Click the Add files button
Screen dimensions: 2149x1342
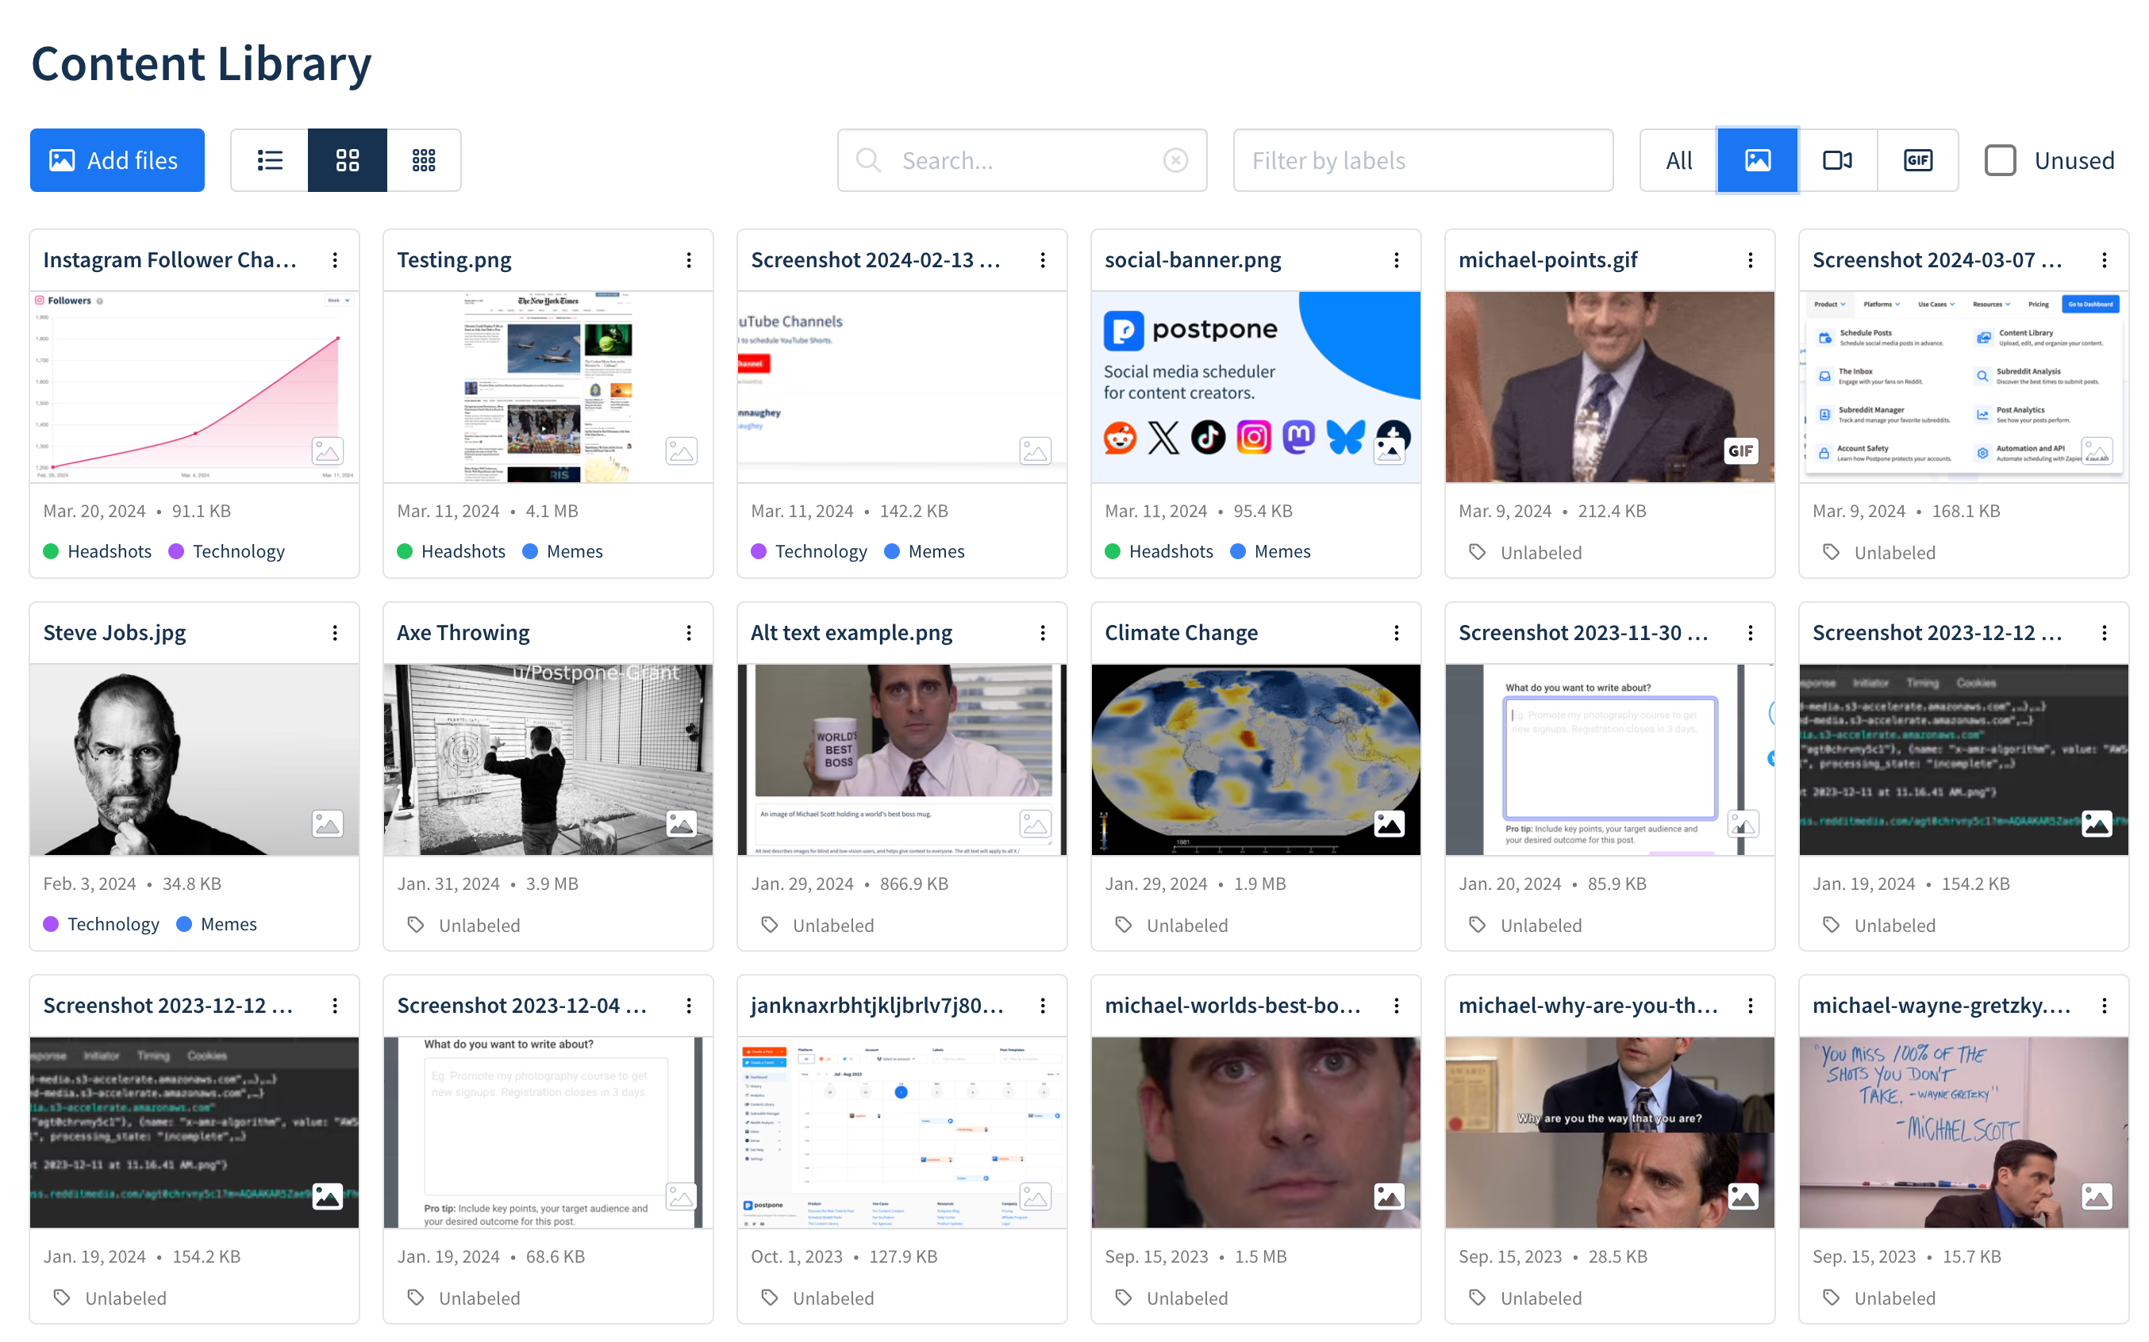tap(117, 159)
